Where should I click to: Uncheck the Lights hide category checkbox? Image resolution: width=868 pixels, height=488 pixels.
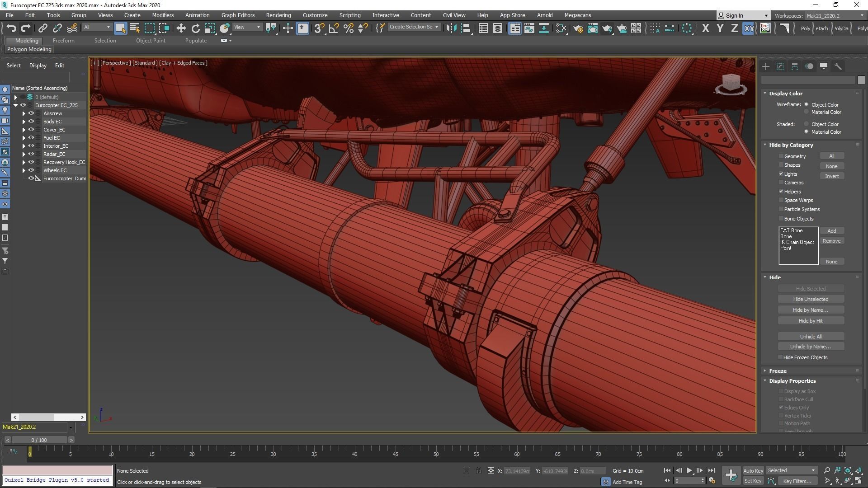[781, 174]
